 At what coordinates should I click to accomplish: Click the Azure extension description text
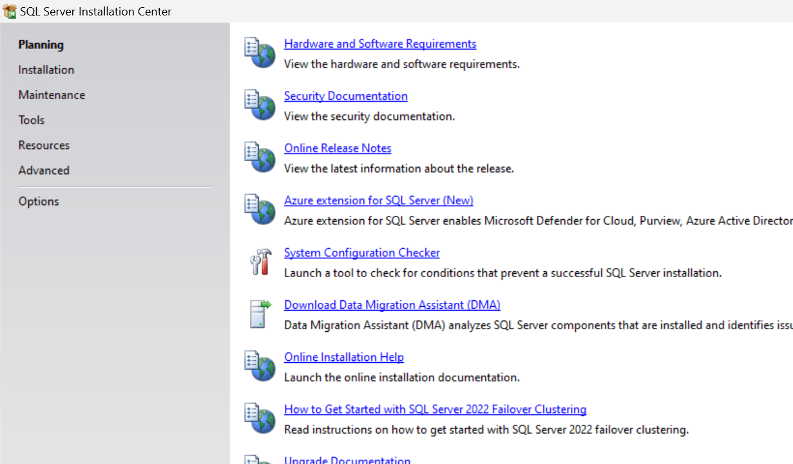pos(539,221)
